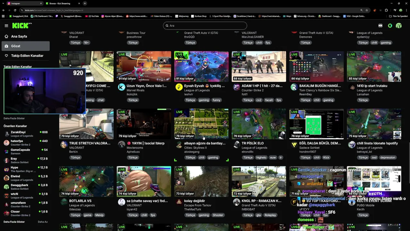Screen dimensions: 410x231
Task: Click Cities: Skylines II category link
Action: [x=195, y=148]
